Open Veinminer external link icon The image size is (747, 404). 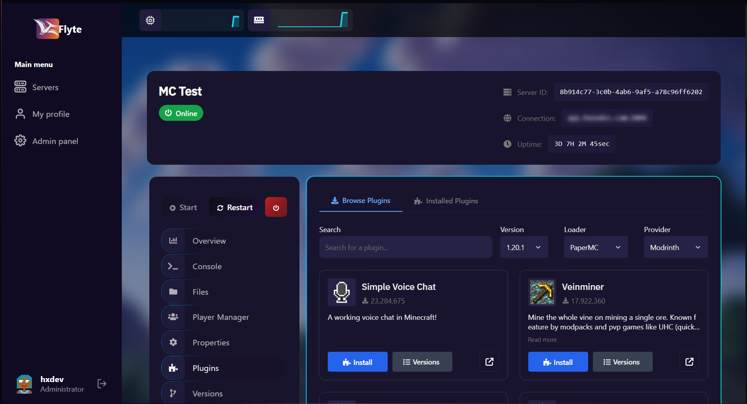click(x=689, y=362)
